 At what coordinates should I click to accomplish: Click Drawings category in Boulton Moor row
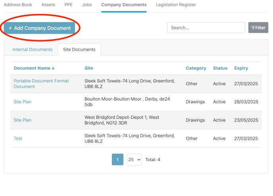(x=195, y=102)
